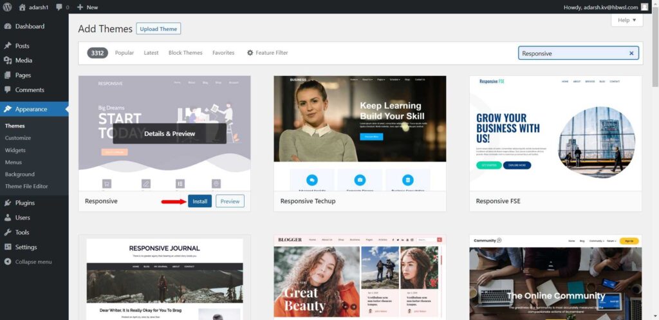Open the Responsive Techup theme screenshot
Image resolution: width=659 pixels, height=320 pixels.
click(x=360, y=133)
